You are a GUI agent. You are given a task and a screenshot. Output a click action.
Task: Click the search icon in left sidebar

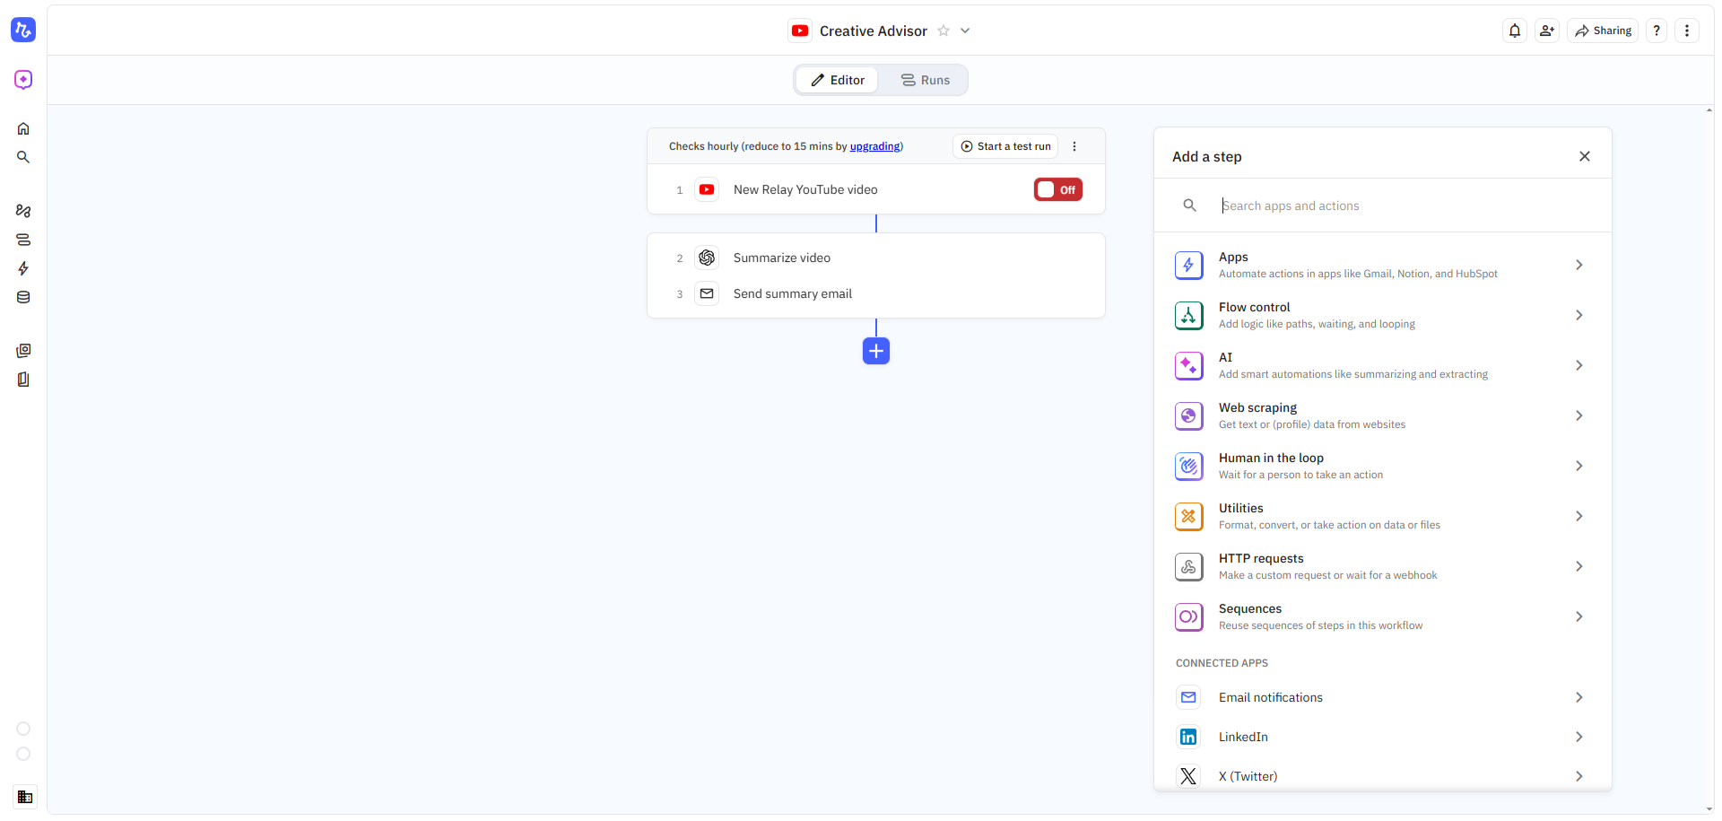[23, 157]
